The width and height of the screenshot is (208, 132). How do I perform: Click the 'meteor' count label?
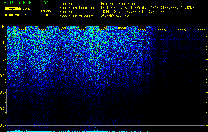tap(47, 10)
